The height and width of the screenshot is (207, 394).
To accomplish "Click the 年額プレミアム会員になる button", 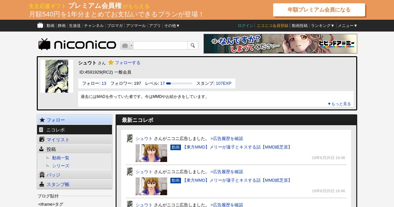I will 319,10.
